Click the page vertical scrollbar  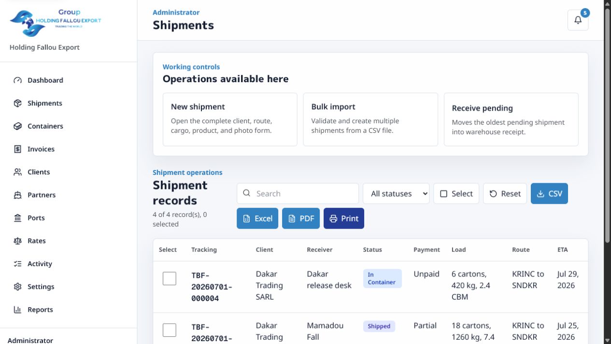click(607, 126)
